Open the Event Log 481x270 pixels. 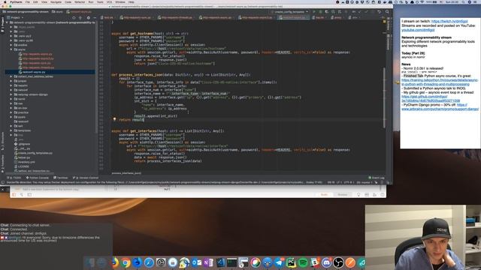tap(377, 178)
